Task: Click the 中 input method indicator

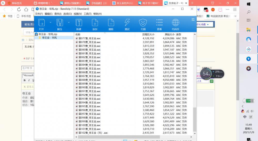Action: pos(245,117)
